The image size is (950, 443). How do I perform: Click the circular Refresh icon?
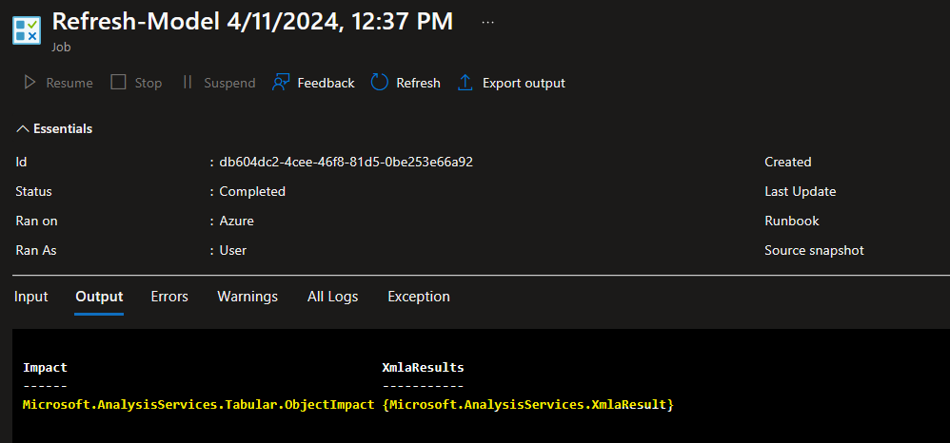[x=379, y=83]
